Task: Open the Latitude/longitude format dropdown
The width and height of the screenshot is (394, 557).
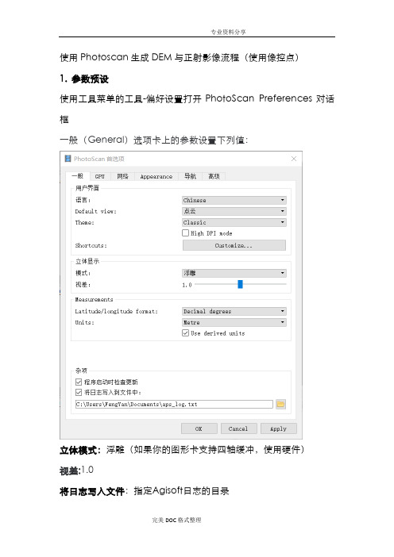Action: tap(234, 311)
